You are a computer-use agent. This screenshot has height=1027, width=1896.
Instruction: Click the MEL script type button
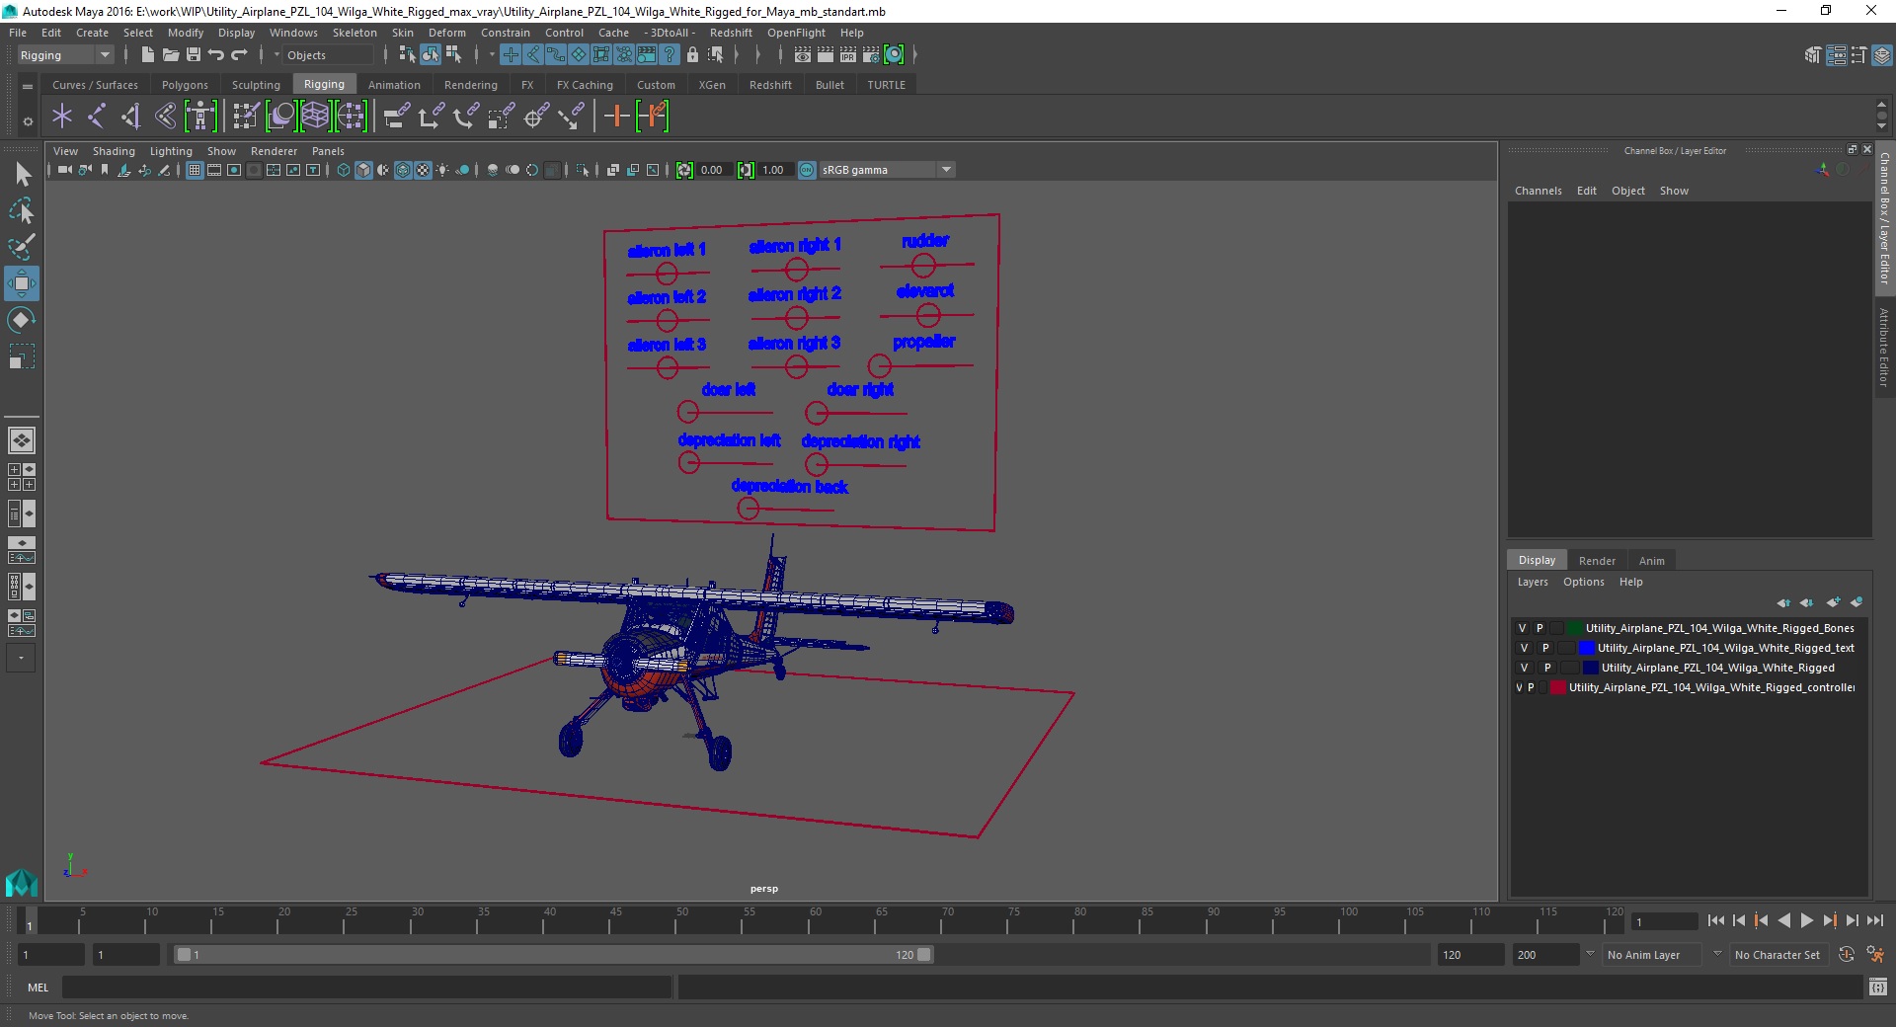pyautogui.click(x=38, y=987)
